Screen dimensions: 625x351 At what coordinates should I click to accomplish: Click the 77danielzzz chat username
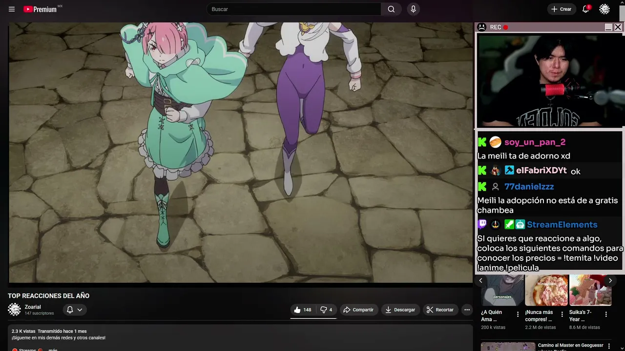[529, 187]
